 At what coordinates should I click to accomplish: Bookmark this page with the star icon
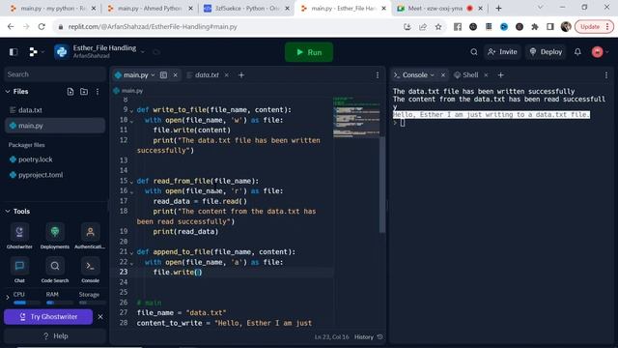point(438,27)
